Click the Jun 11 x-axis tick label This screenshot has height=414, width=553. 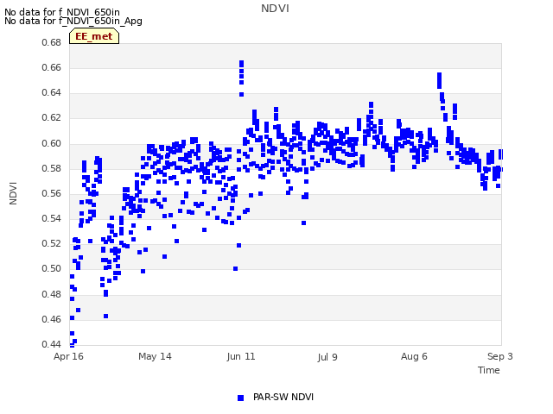241,356
